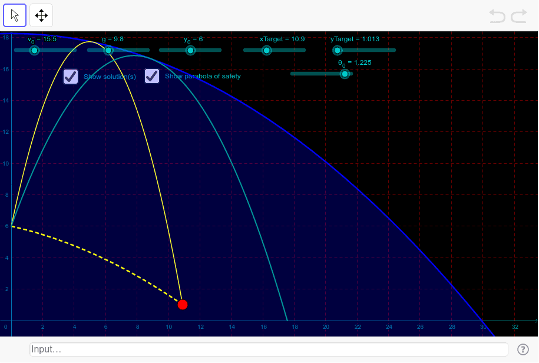Select the Move arrow tool
This screenshot has height=363, width=539.
14,15
